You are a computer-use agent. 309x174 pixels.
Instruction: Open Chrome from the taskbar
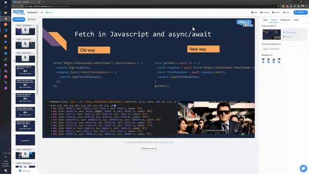coord(5,19)
